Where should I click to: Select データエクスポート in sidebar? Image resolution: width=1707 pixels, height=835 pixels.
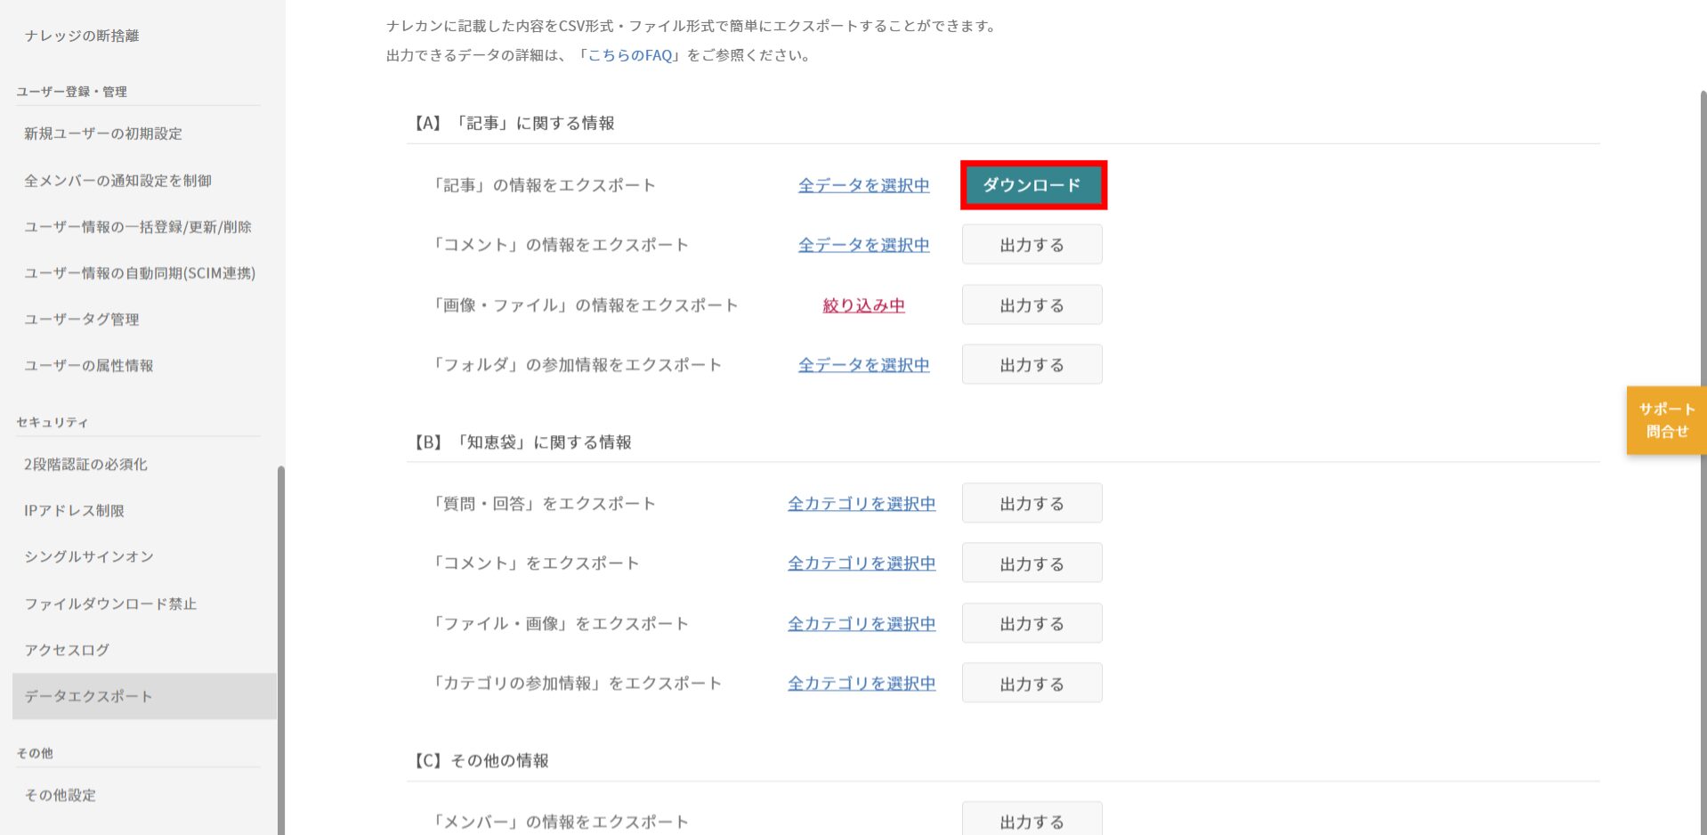(x=144, y=696)
